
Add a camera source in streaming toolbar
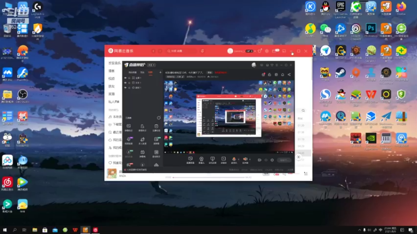pos(201,160)
